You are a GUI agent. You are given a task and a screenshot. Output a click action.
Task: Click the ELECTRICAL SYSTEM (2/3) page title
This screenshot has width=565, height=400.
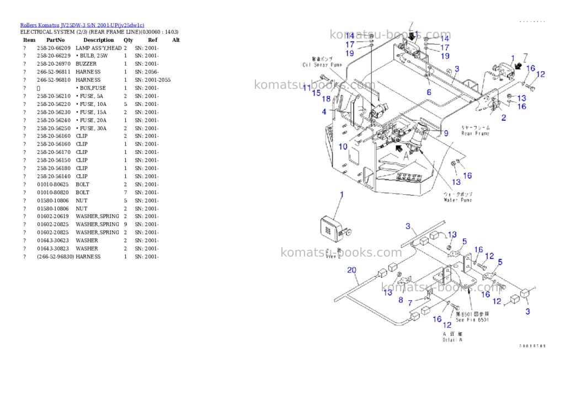[x=99, y=32]
